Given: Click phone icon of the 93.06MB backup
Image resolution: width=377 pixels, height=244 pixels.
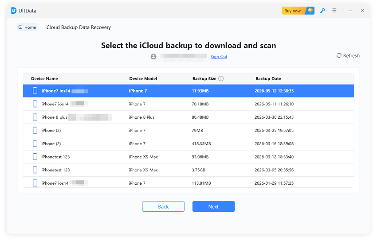Looking at the screenshot, I should [35, 157].
